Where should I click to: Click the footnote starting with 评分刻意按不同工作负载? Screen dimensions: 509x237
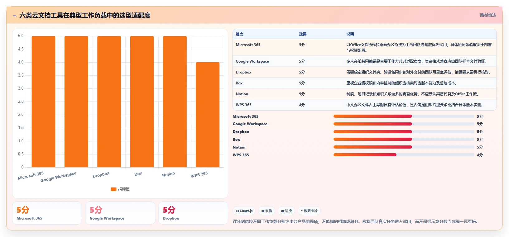pyautogui.click(x=356, y=222)
